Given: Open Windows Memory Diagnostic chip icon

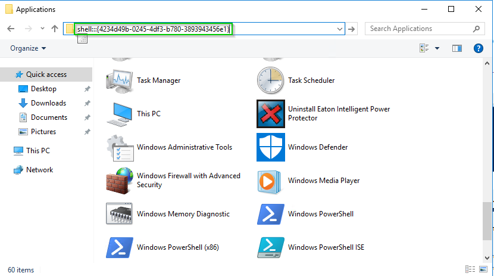Looking at the screenshot, I should pos(118,214).
